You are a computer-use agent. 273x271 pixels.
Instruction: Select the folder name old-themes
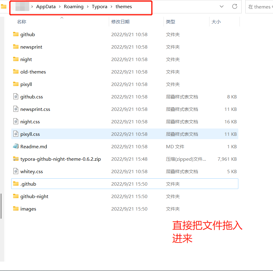33,72
